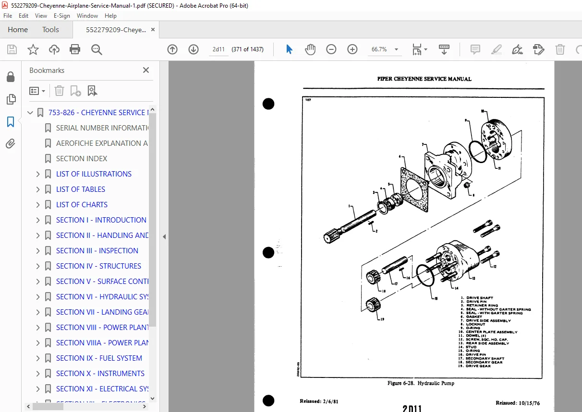Open the View menu
Screen dimensions: 582x412
[x=41, y=16]
